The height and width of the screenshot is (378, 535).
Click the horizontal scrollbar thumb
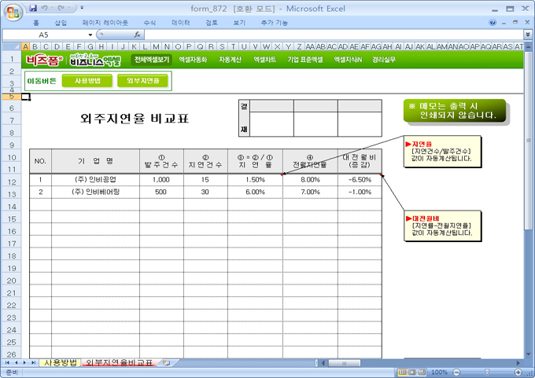coord(344,363)
